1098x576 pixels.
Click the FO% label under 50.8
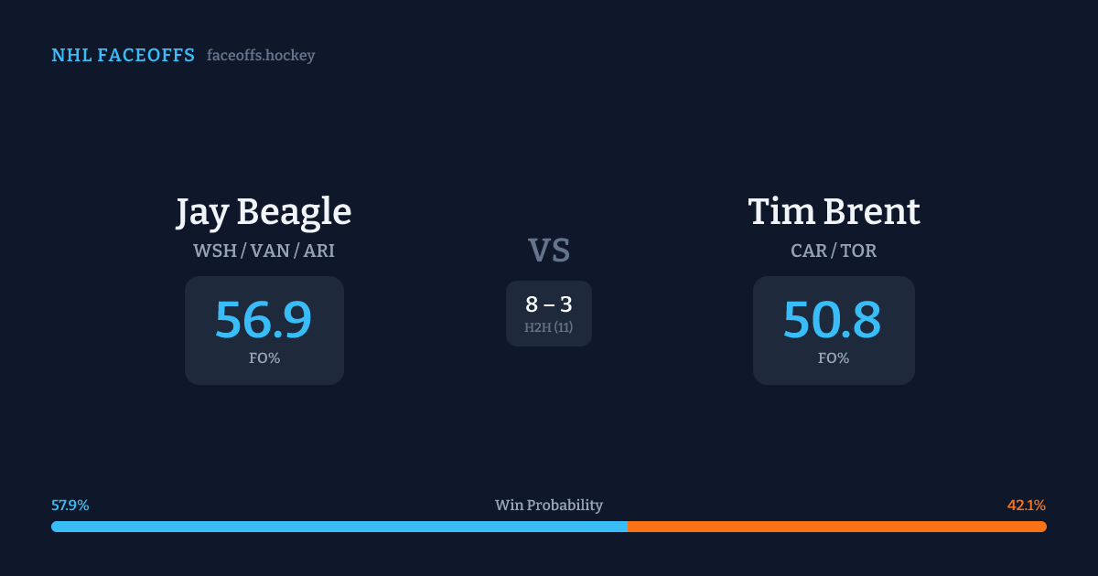point(834,358)
